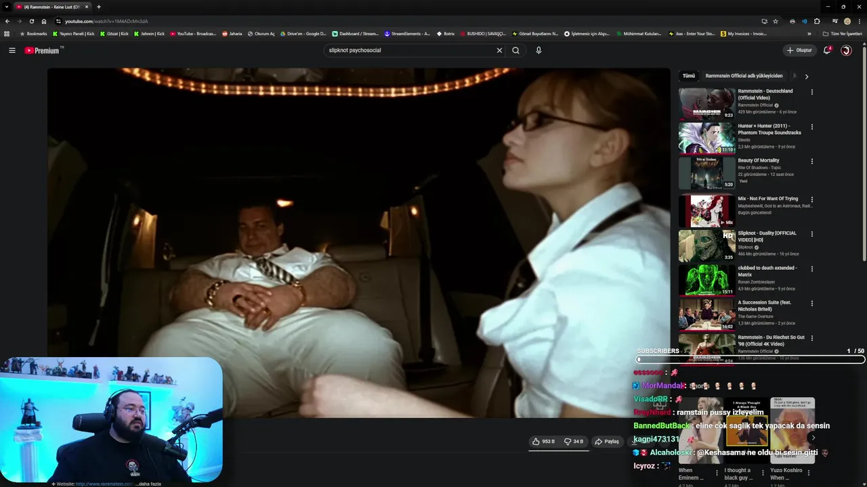Image resolution: width=867 pixels, height=487 pixels.
Task: Open the Chrome three-dot menu
Action: (x=859, y=21)
